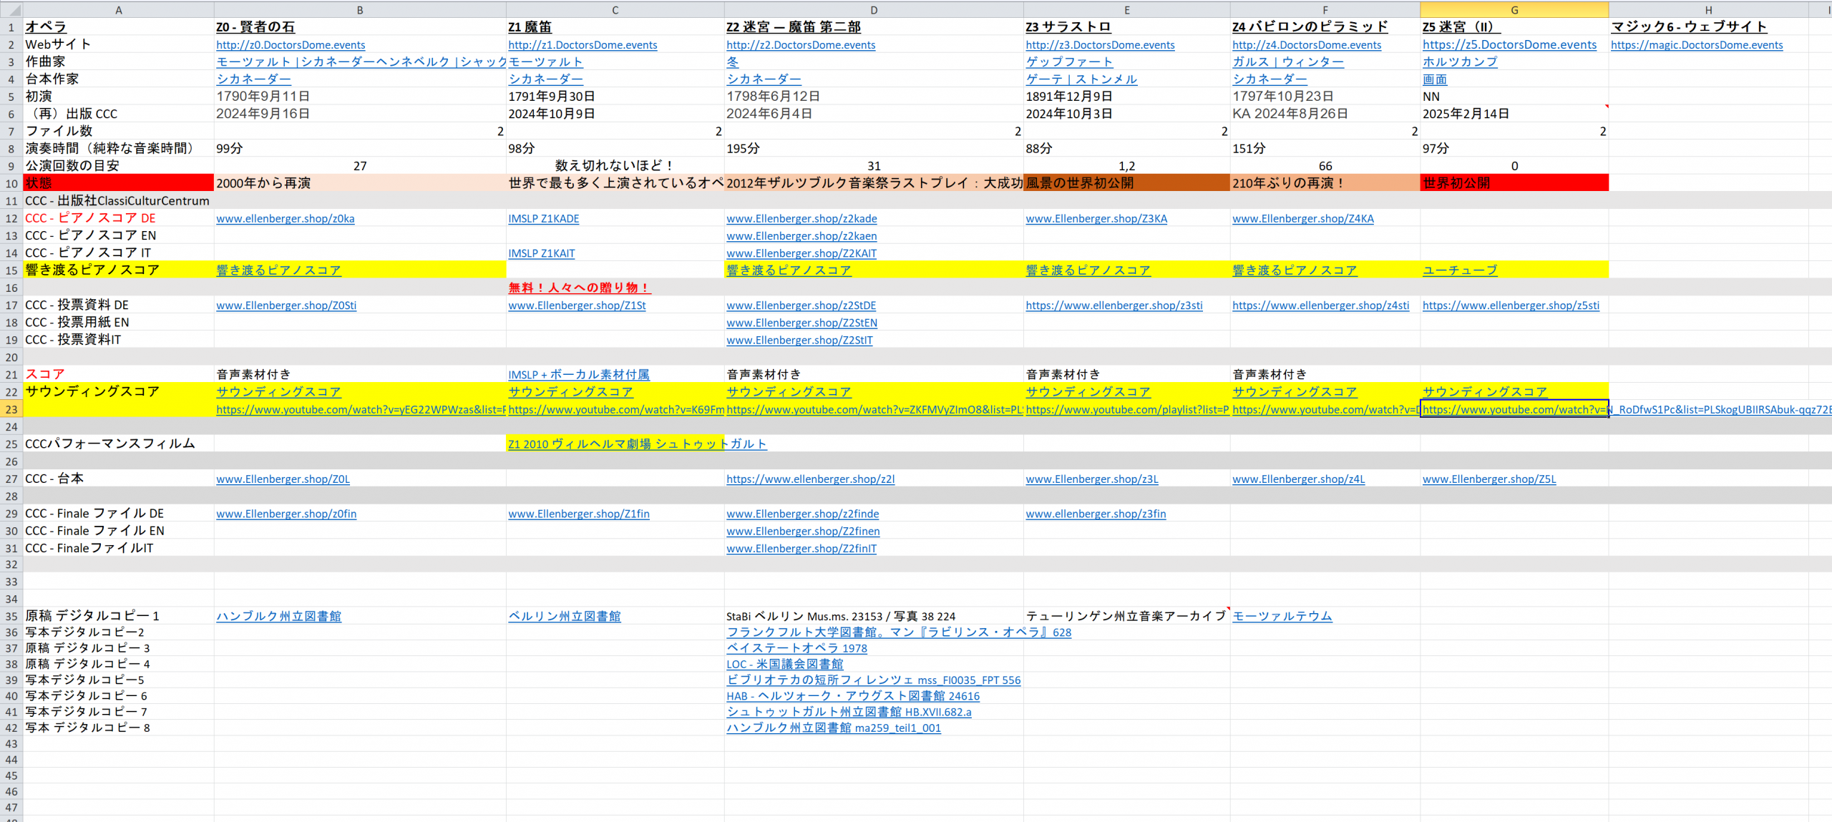
Task: Open http://z3.DoctorsDome.events link
Action: click(x=1100, y=44)
